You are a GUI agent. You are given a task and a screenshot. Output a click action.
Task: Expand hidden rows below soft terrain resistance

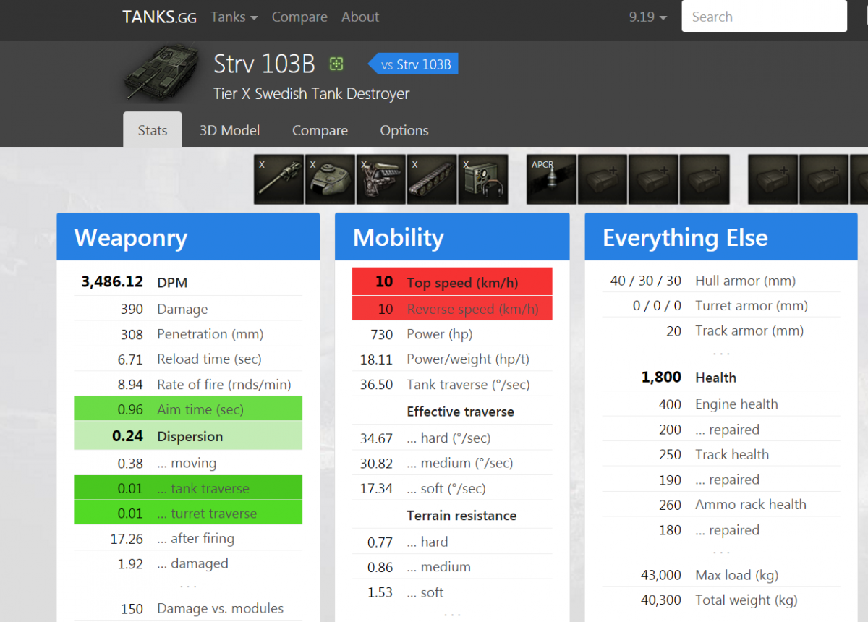(452, 614)
